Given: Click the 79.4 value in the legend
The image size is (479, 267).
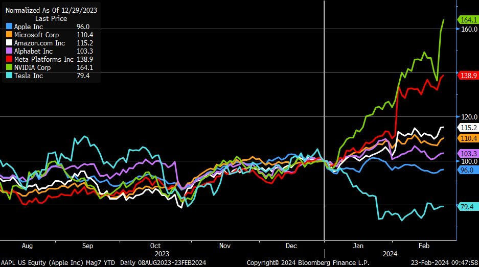Looking at the screenshot, I should point(83,76).
